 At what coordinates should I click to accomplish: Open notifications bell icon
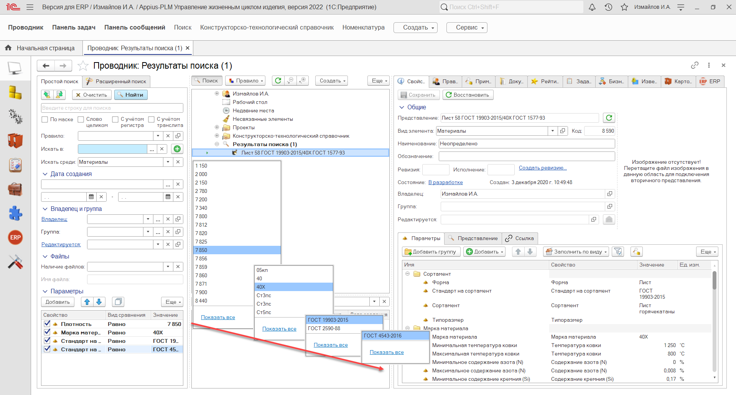[x=592, y=7]
